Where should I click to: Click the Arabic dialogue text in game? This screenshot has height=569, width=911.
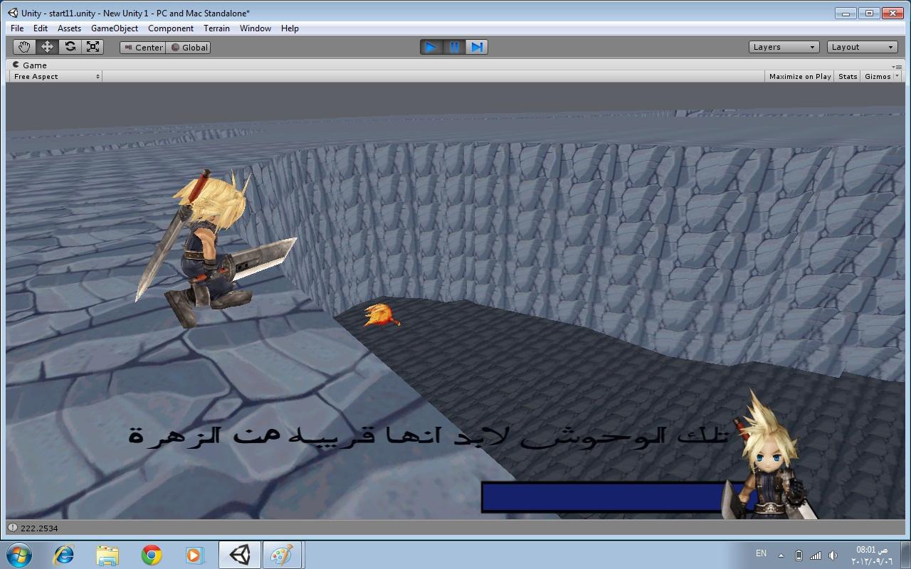point(428,435)
